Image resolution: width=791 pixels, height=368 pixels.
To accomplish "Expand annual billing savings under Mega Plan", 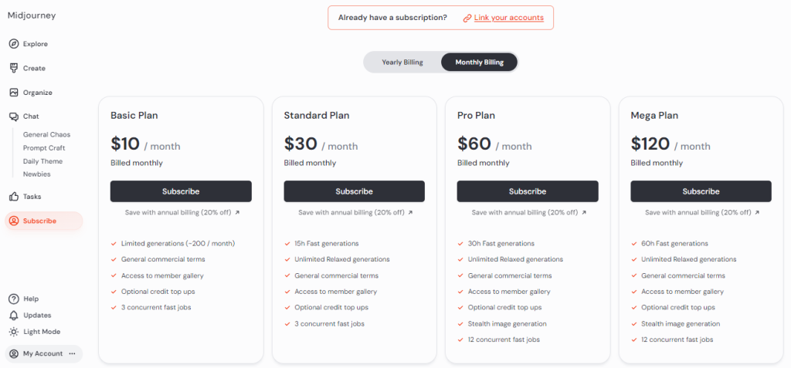I will [701, 212].
